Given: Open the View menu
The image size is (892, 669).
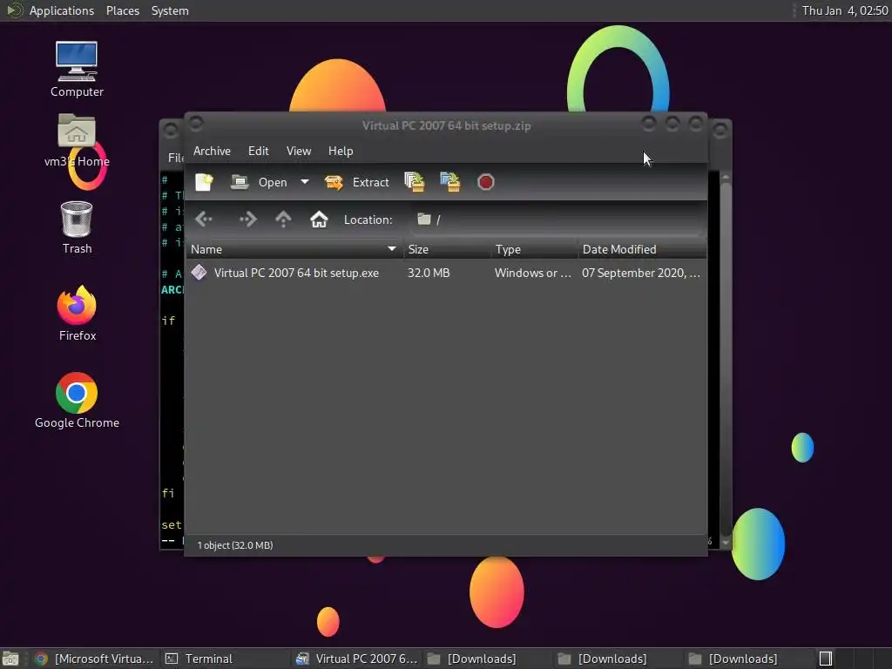Looking at the screenshot, I should [x=299, y=151].
